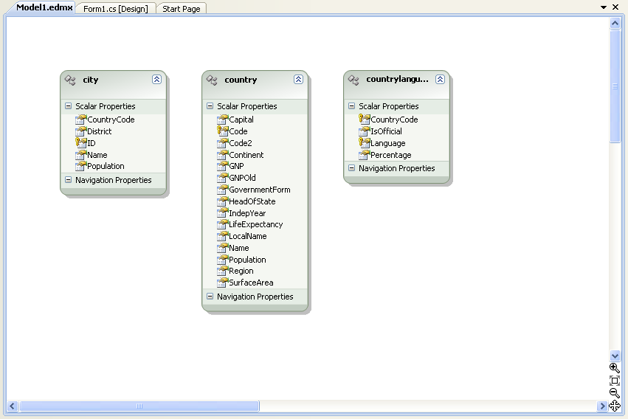Collapse the countrylanguage entity box
The height and width of the screenshot is (419, 628).
pyautogui.click(x=440, y=80)
